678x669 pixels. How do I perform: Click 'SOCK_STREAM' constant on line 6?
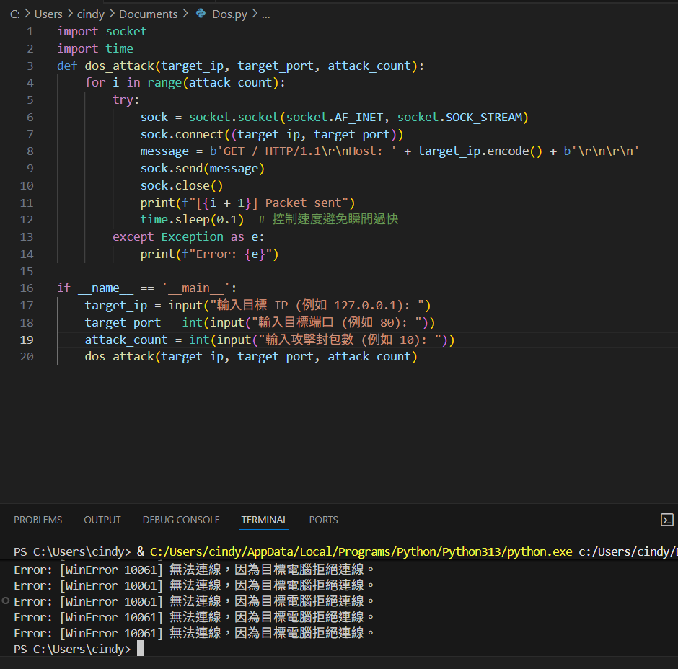(484, 117)
